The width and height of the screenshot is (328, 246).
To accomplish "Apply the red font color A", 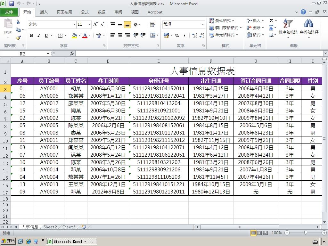I will tap(85, 35).
